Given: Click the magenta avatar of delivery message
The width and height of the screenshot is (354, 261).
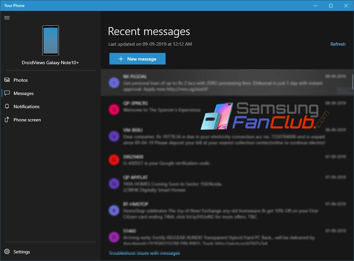Looking at the screenshot, I should click(114, 237).
